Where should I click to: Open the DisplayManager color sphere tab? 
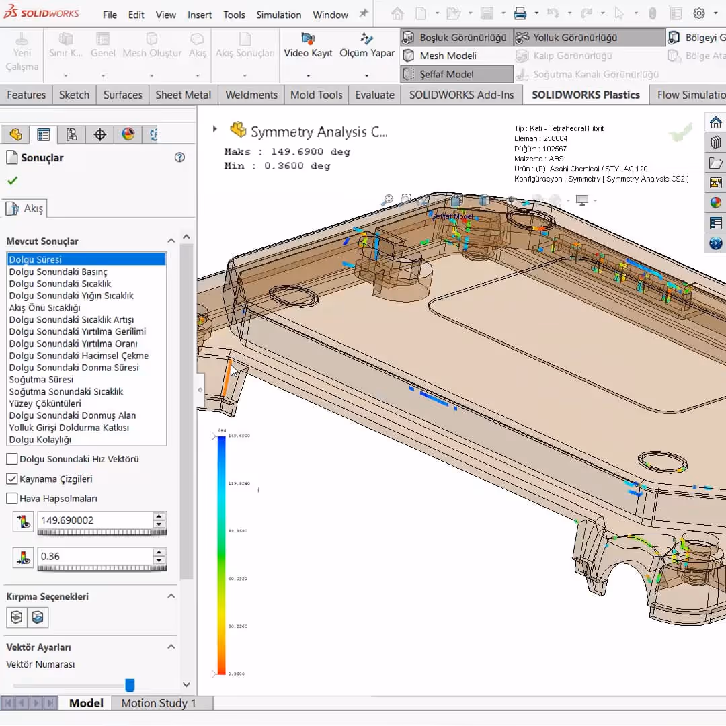point(128,134)
